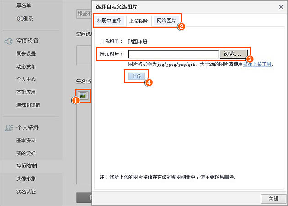Select 同步设置 in the sidebar

point(26,54)
